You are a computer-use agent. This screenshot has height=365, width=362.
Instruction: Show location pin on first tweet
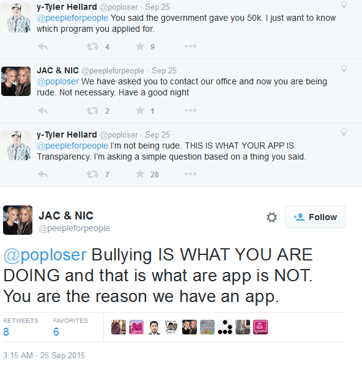[344, 5]
